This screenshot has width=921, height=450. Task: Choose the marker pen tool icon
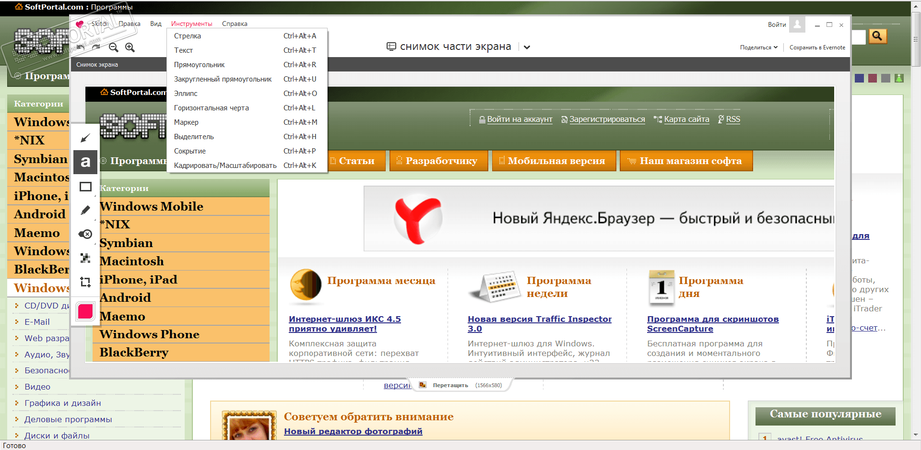pyautogui.click(x=85, y=210)
